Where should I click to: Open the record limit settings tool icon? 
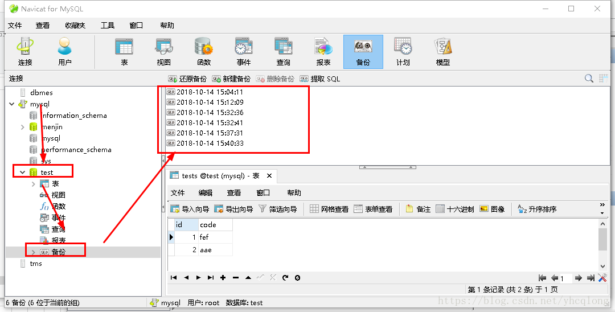[602, 278]
